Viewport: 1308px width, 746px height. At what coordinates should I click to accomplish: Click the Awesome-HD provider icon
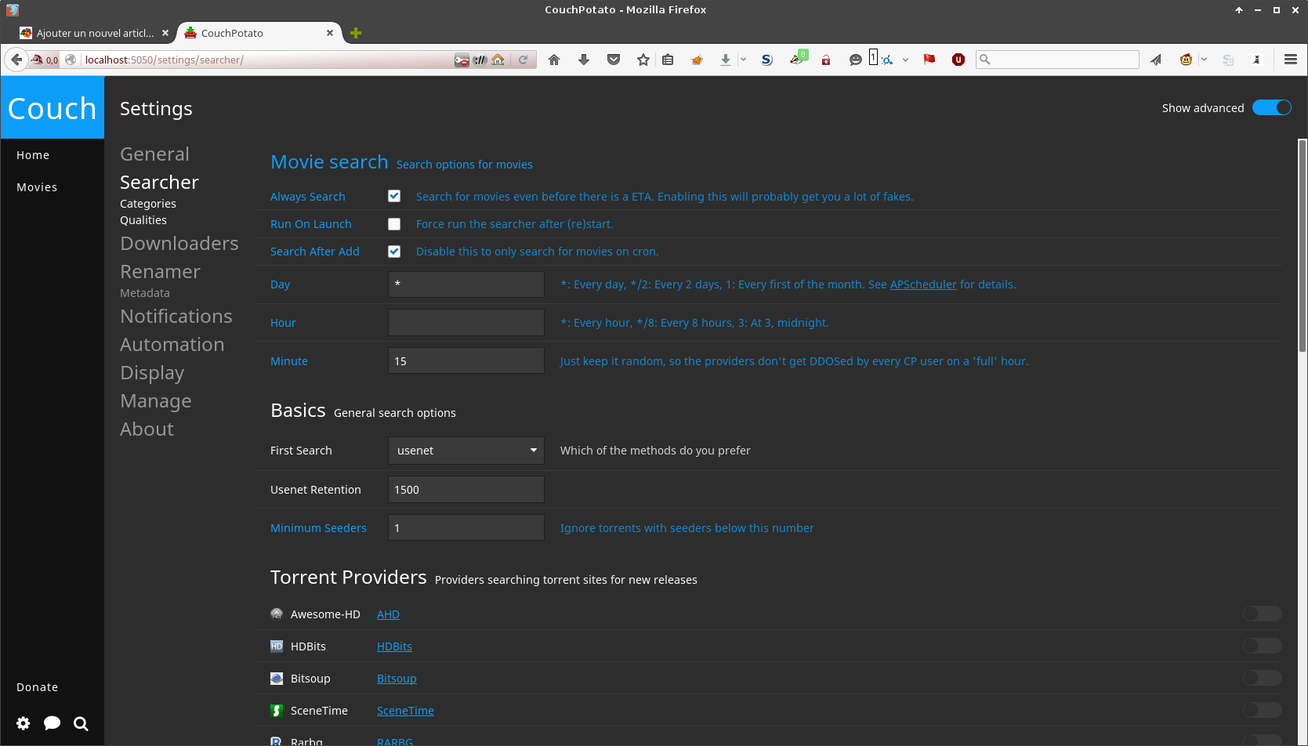277,614
